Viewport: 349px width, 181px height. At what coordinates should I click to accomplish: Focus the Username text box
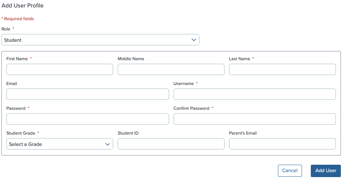click(255, 94)
